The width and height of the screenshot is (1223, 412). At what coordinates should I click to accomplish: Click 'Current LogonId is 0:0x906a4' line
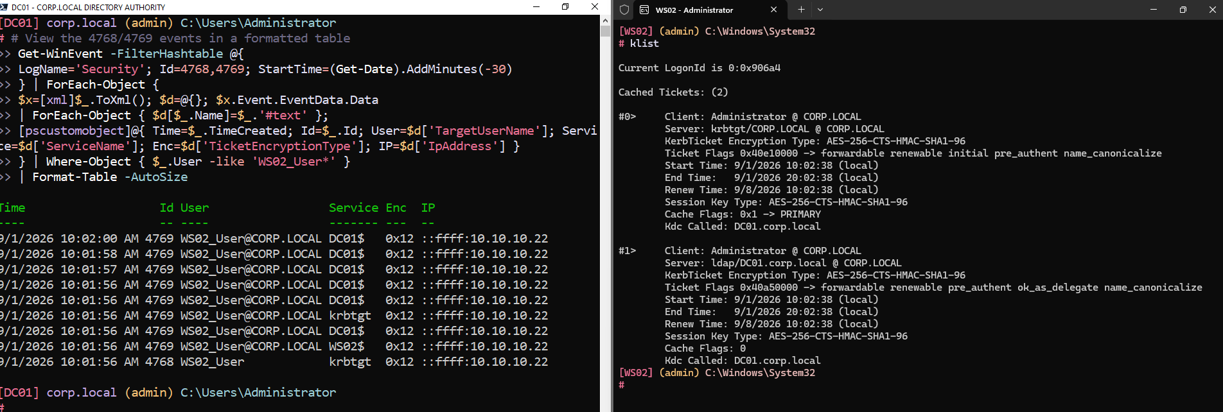point(699,68)
